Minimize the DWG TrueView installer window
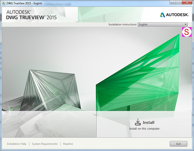 coord(173,3)
